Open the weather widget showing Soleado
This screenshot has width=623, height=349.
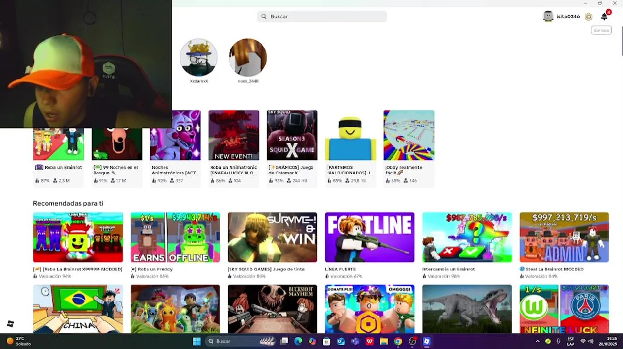click(18, 341)
